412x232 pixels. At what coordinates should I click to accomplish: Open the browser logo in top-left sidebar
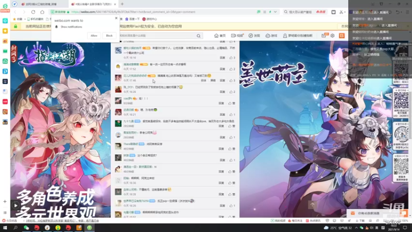click(x=5, y=7)
